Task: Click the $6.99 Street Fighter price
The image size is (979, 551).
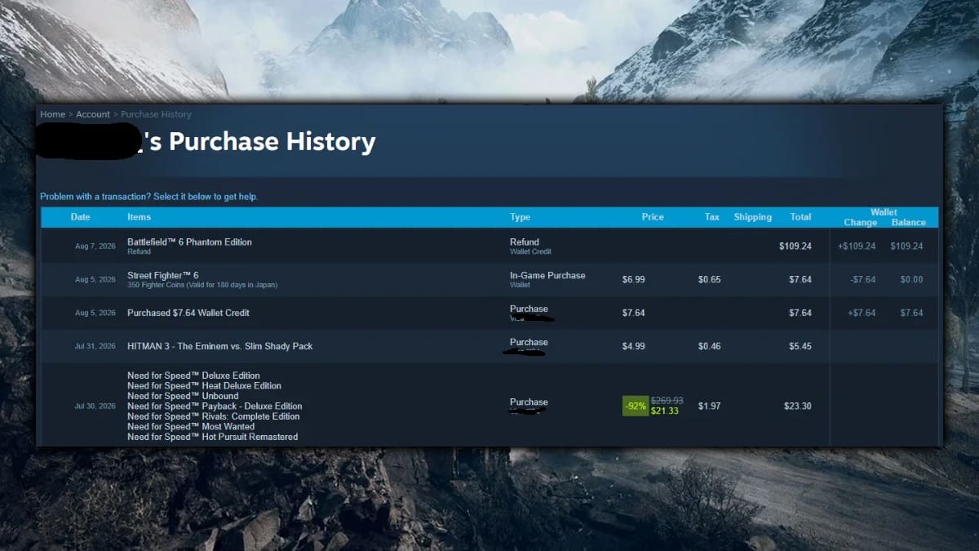Action: click(x=634, y=279)
